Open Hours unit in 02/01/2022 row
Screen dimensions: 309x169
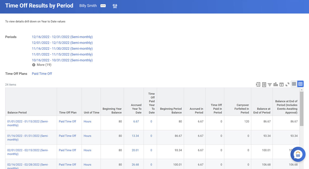click(88, 150)
